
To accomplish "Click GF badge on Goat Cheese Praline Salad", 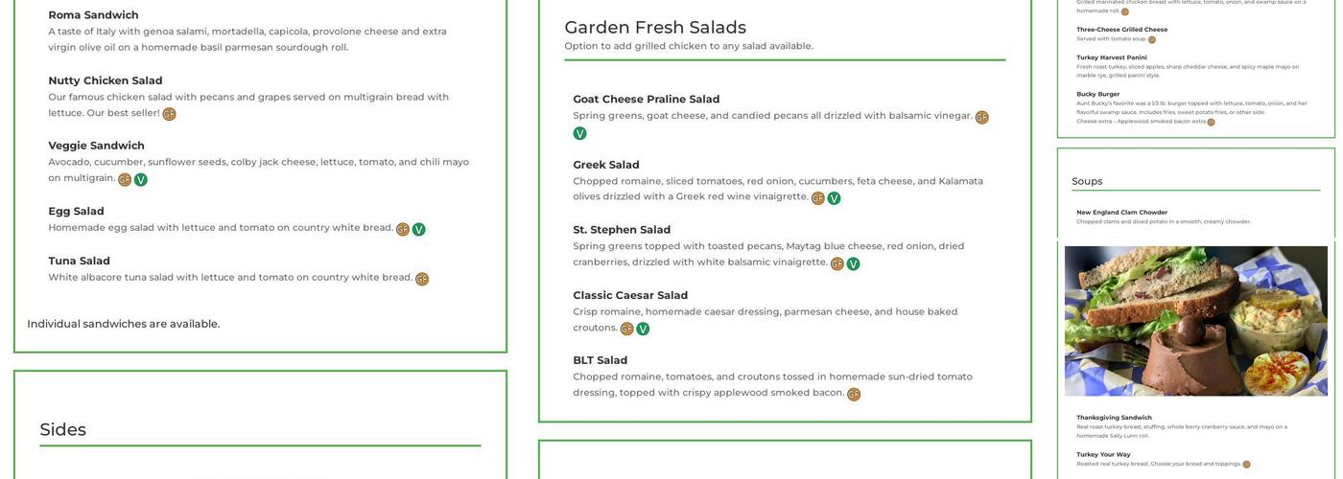I will [x=981, y=117].
